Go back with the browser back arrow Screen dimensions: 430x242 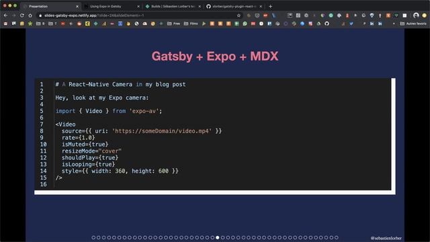tap(5, 15)
